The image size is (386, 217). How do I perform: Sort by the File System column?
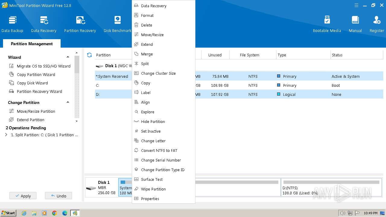tap(249, 55)
